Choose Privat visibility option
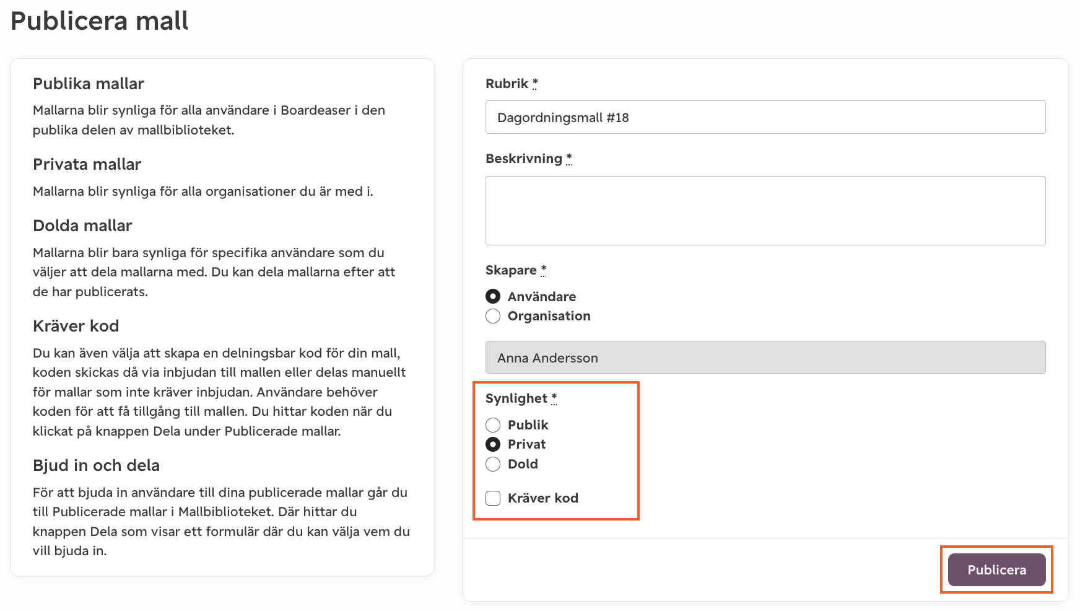The height and width of the screenshot is (611, 1080). coord(493,444)
